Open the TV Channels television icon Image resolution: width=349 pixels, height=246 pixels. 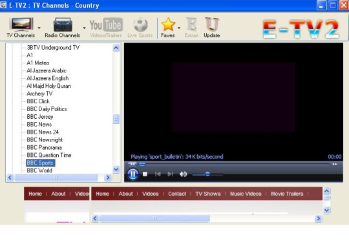pyautogui.click(x=21, y=25)
